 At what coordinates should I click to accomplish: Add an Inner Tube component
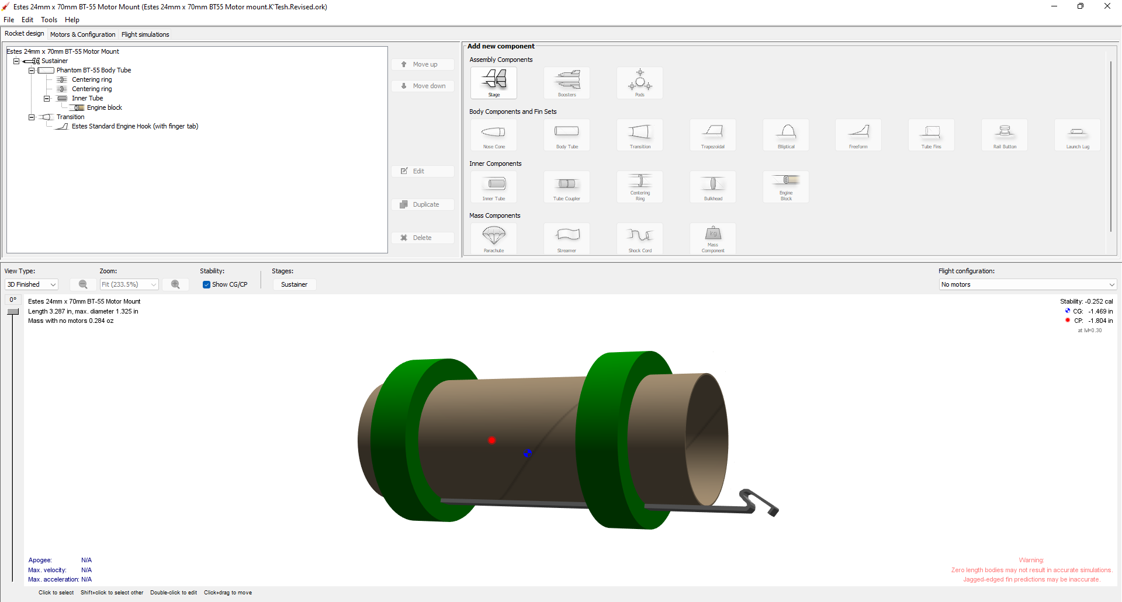[494, 187]
